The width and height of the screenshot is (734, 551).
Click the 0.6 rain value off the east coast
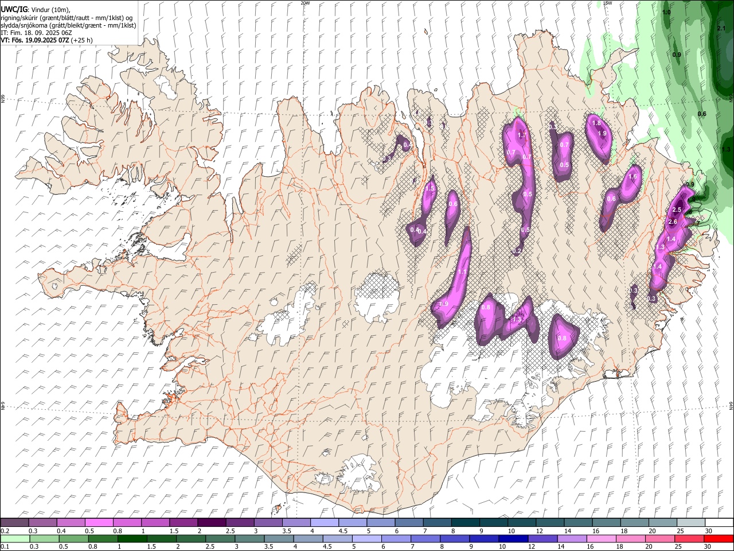point(702,114)
